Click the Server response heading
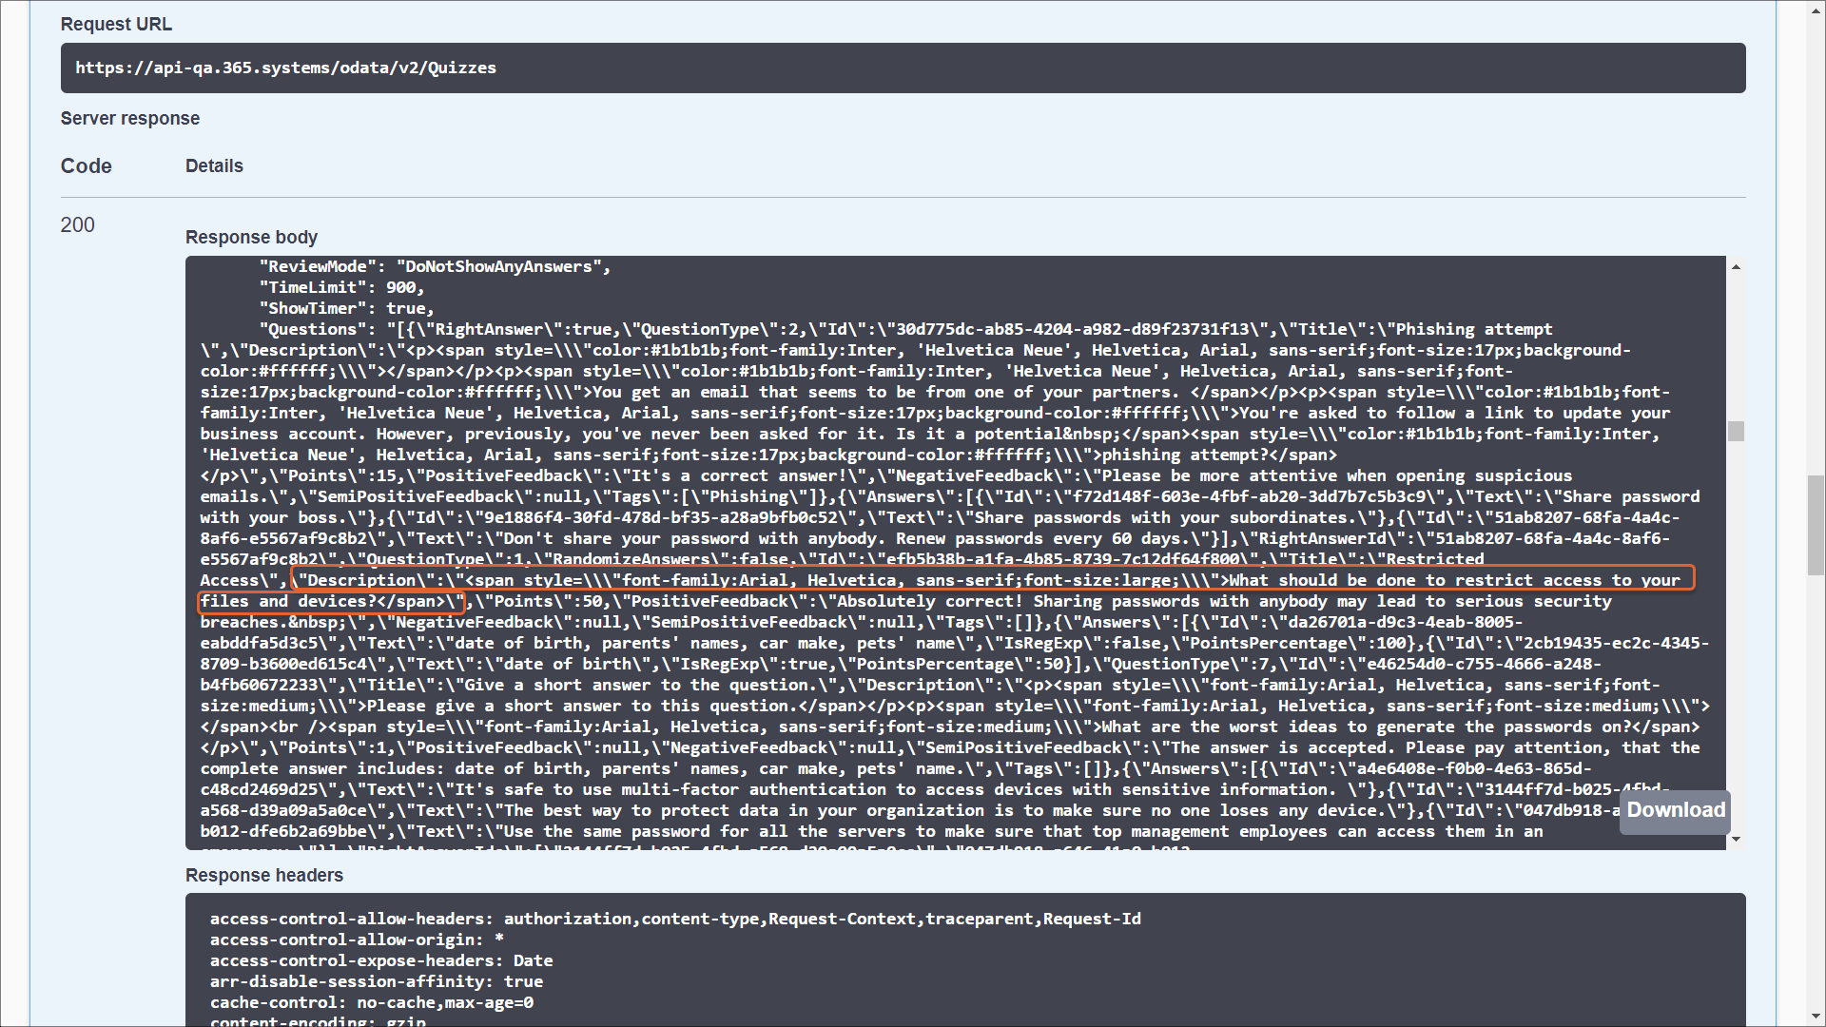 point(130,118)
